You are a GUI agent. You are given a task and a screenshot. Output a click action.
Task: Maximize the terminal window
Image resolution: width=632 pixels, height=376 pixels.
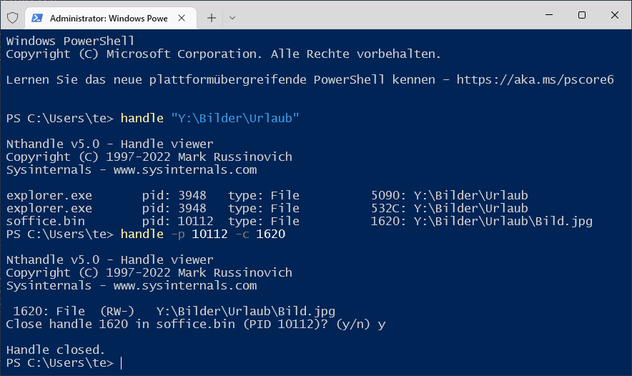pyautogui.click(x=582, y=15)
